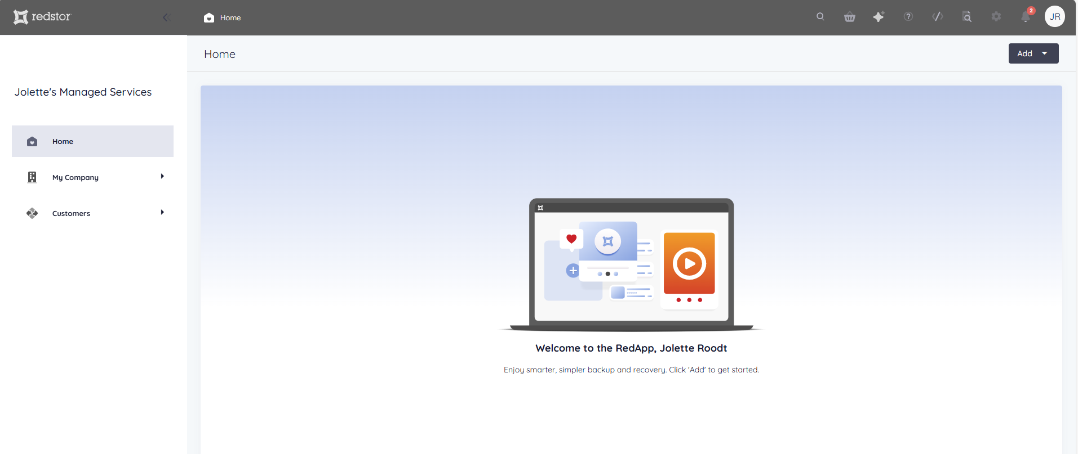Screen dimensions: 1078x454
Task: Open the JR user avatar menu
Action: click(x=1055, y=16)
